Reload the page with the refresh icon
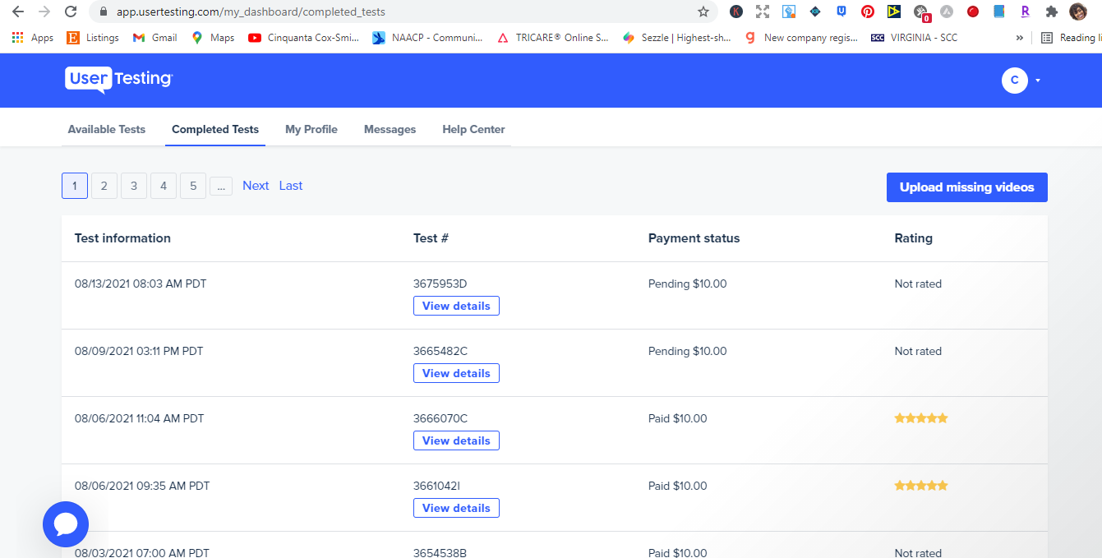The width and height of the screenshot is (1102, 558). point(71,12)
